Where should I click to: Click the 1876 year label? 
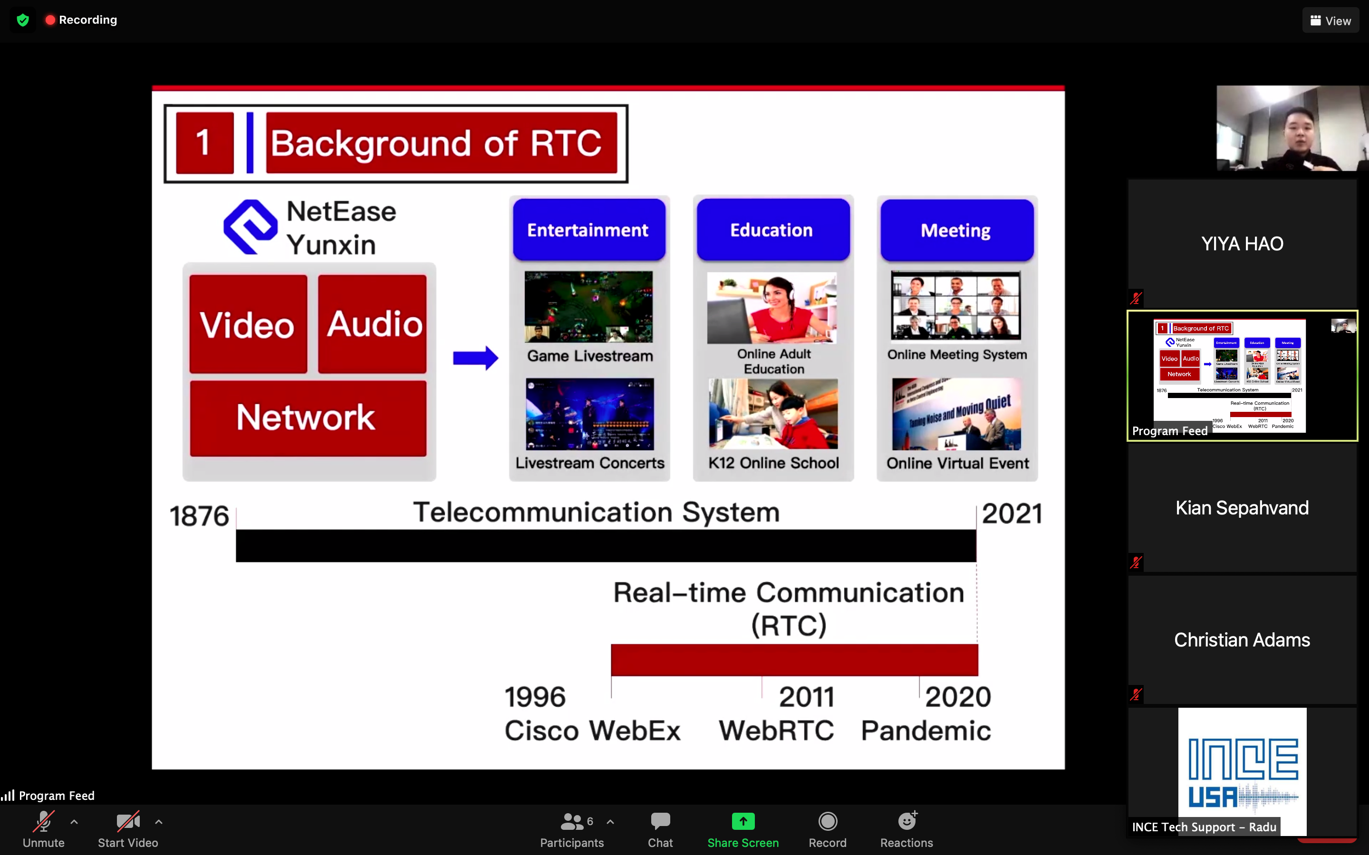pos(199,516)
